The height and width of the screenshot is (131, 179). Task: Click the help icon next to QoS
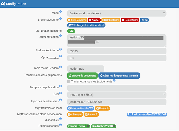pyautogui.click(x=61, y=93)
